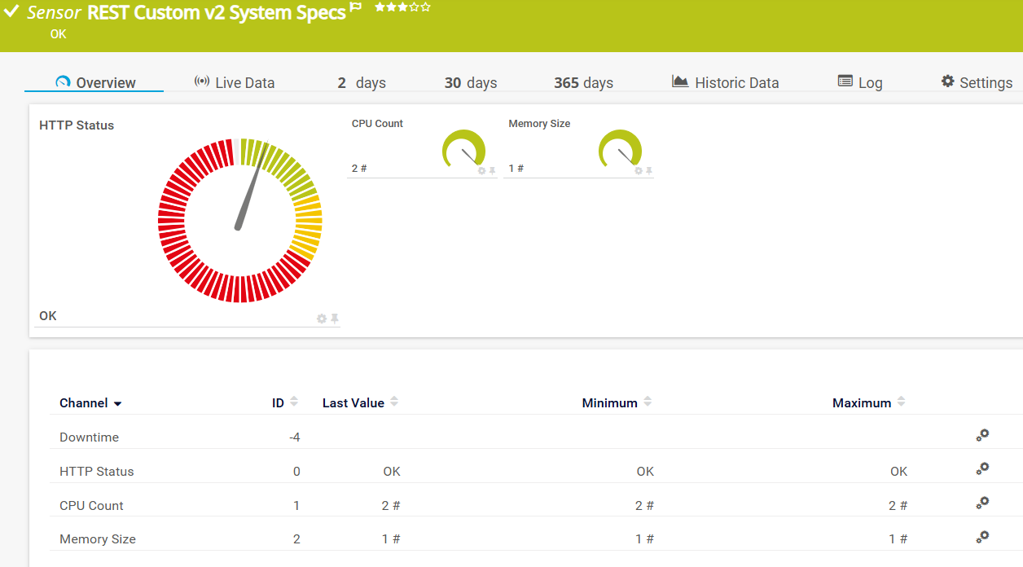Click the OK status text under sensor title

point(58,34)
